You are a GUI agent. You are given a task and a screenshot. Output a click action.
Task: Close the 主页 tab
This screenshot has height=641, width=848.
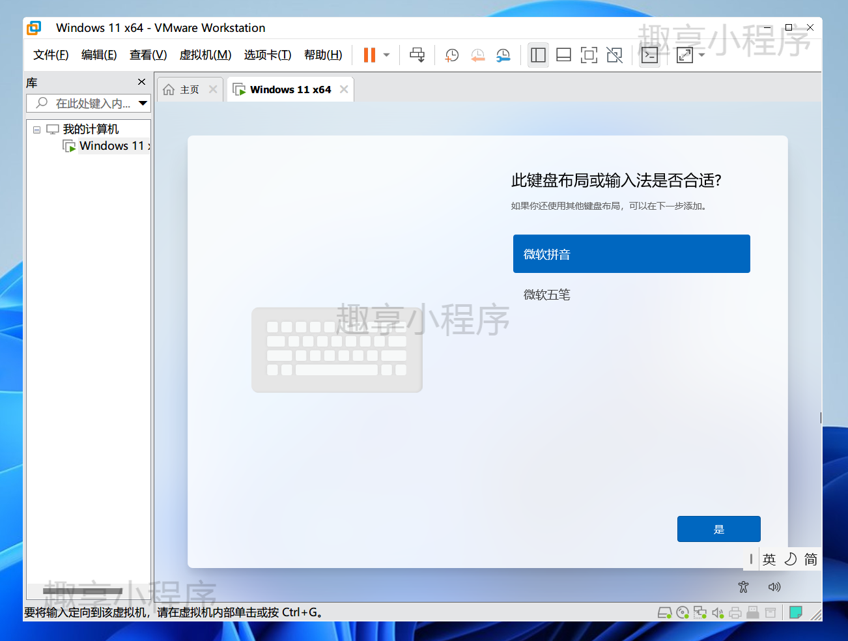click(x=213, y=89)
